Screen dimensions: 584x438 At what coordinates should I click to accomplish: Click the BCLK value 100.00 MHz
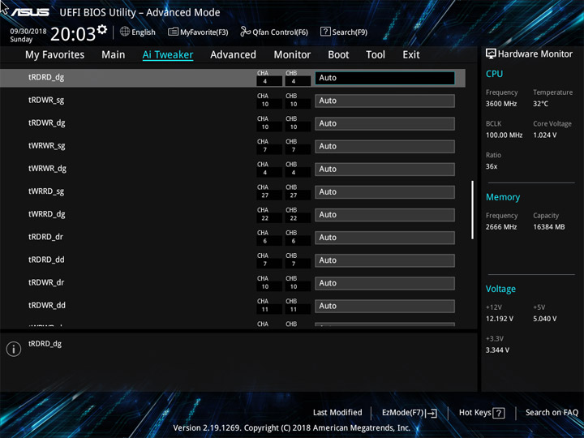tap(504, 135)
